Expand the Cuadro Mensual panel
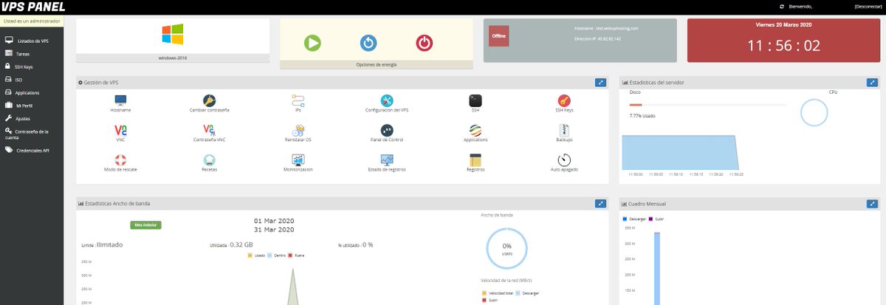The image size is (886, 305). tap(872, 203)
